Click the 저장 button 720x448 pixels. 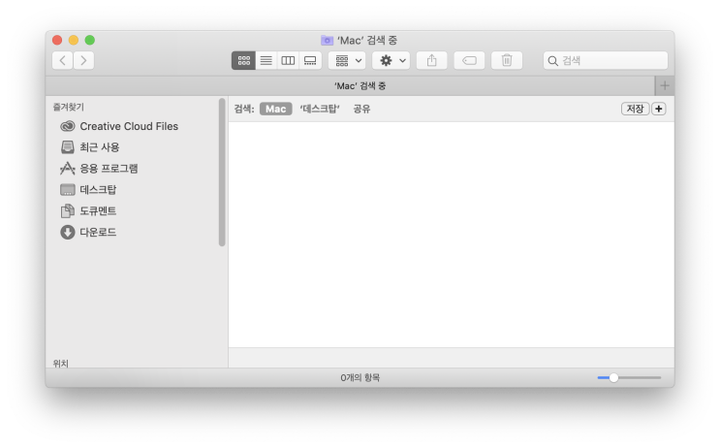tap(635, 109)
